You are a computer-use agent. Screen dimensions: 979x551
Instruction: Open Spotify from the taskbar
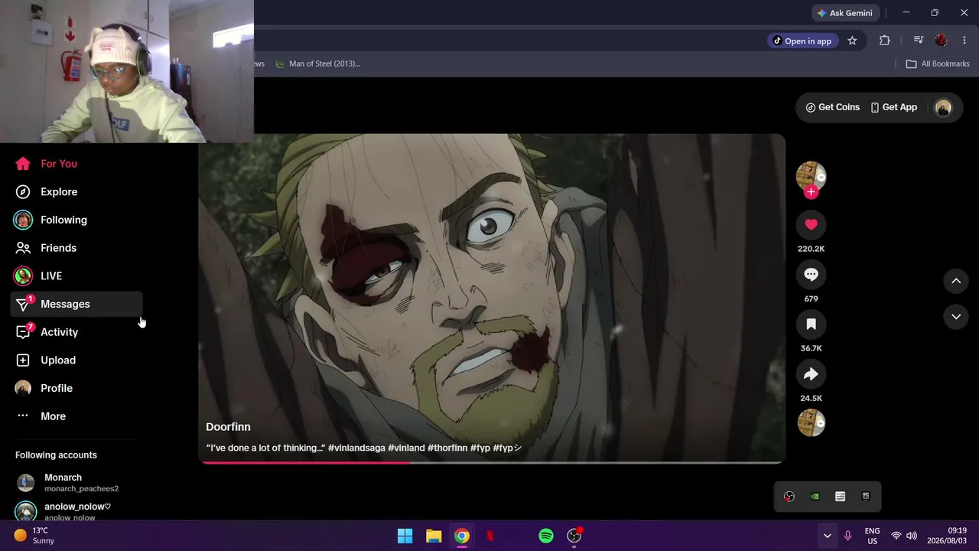(x=546, y=536)
